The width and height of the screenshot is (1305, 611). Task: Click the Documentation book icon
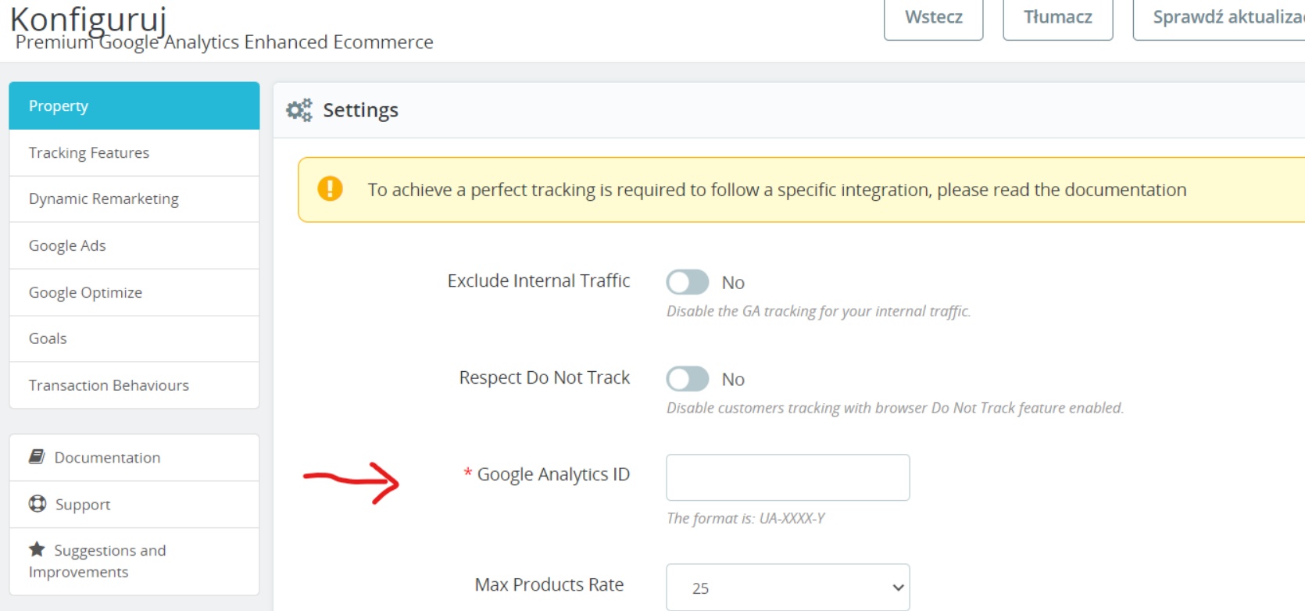click(37, 456)
